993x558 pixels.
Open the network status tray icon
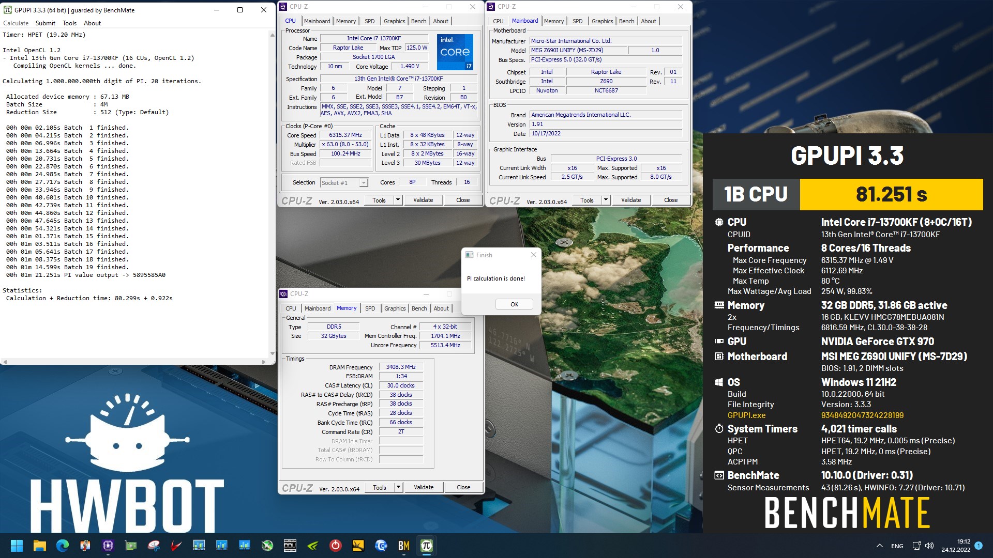click(916, 546)
